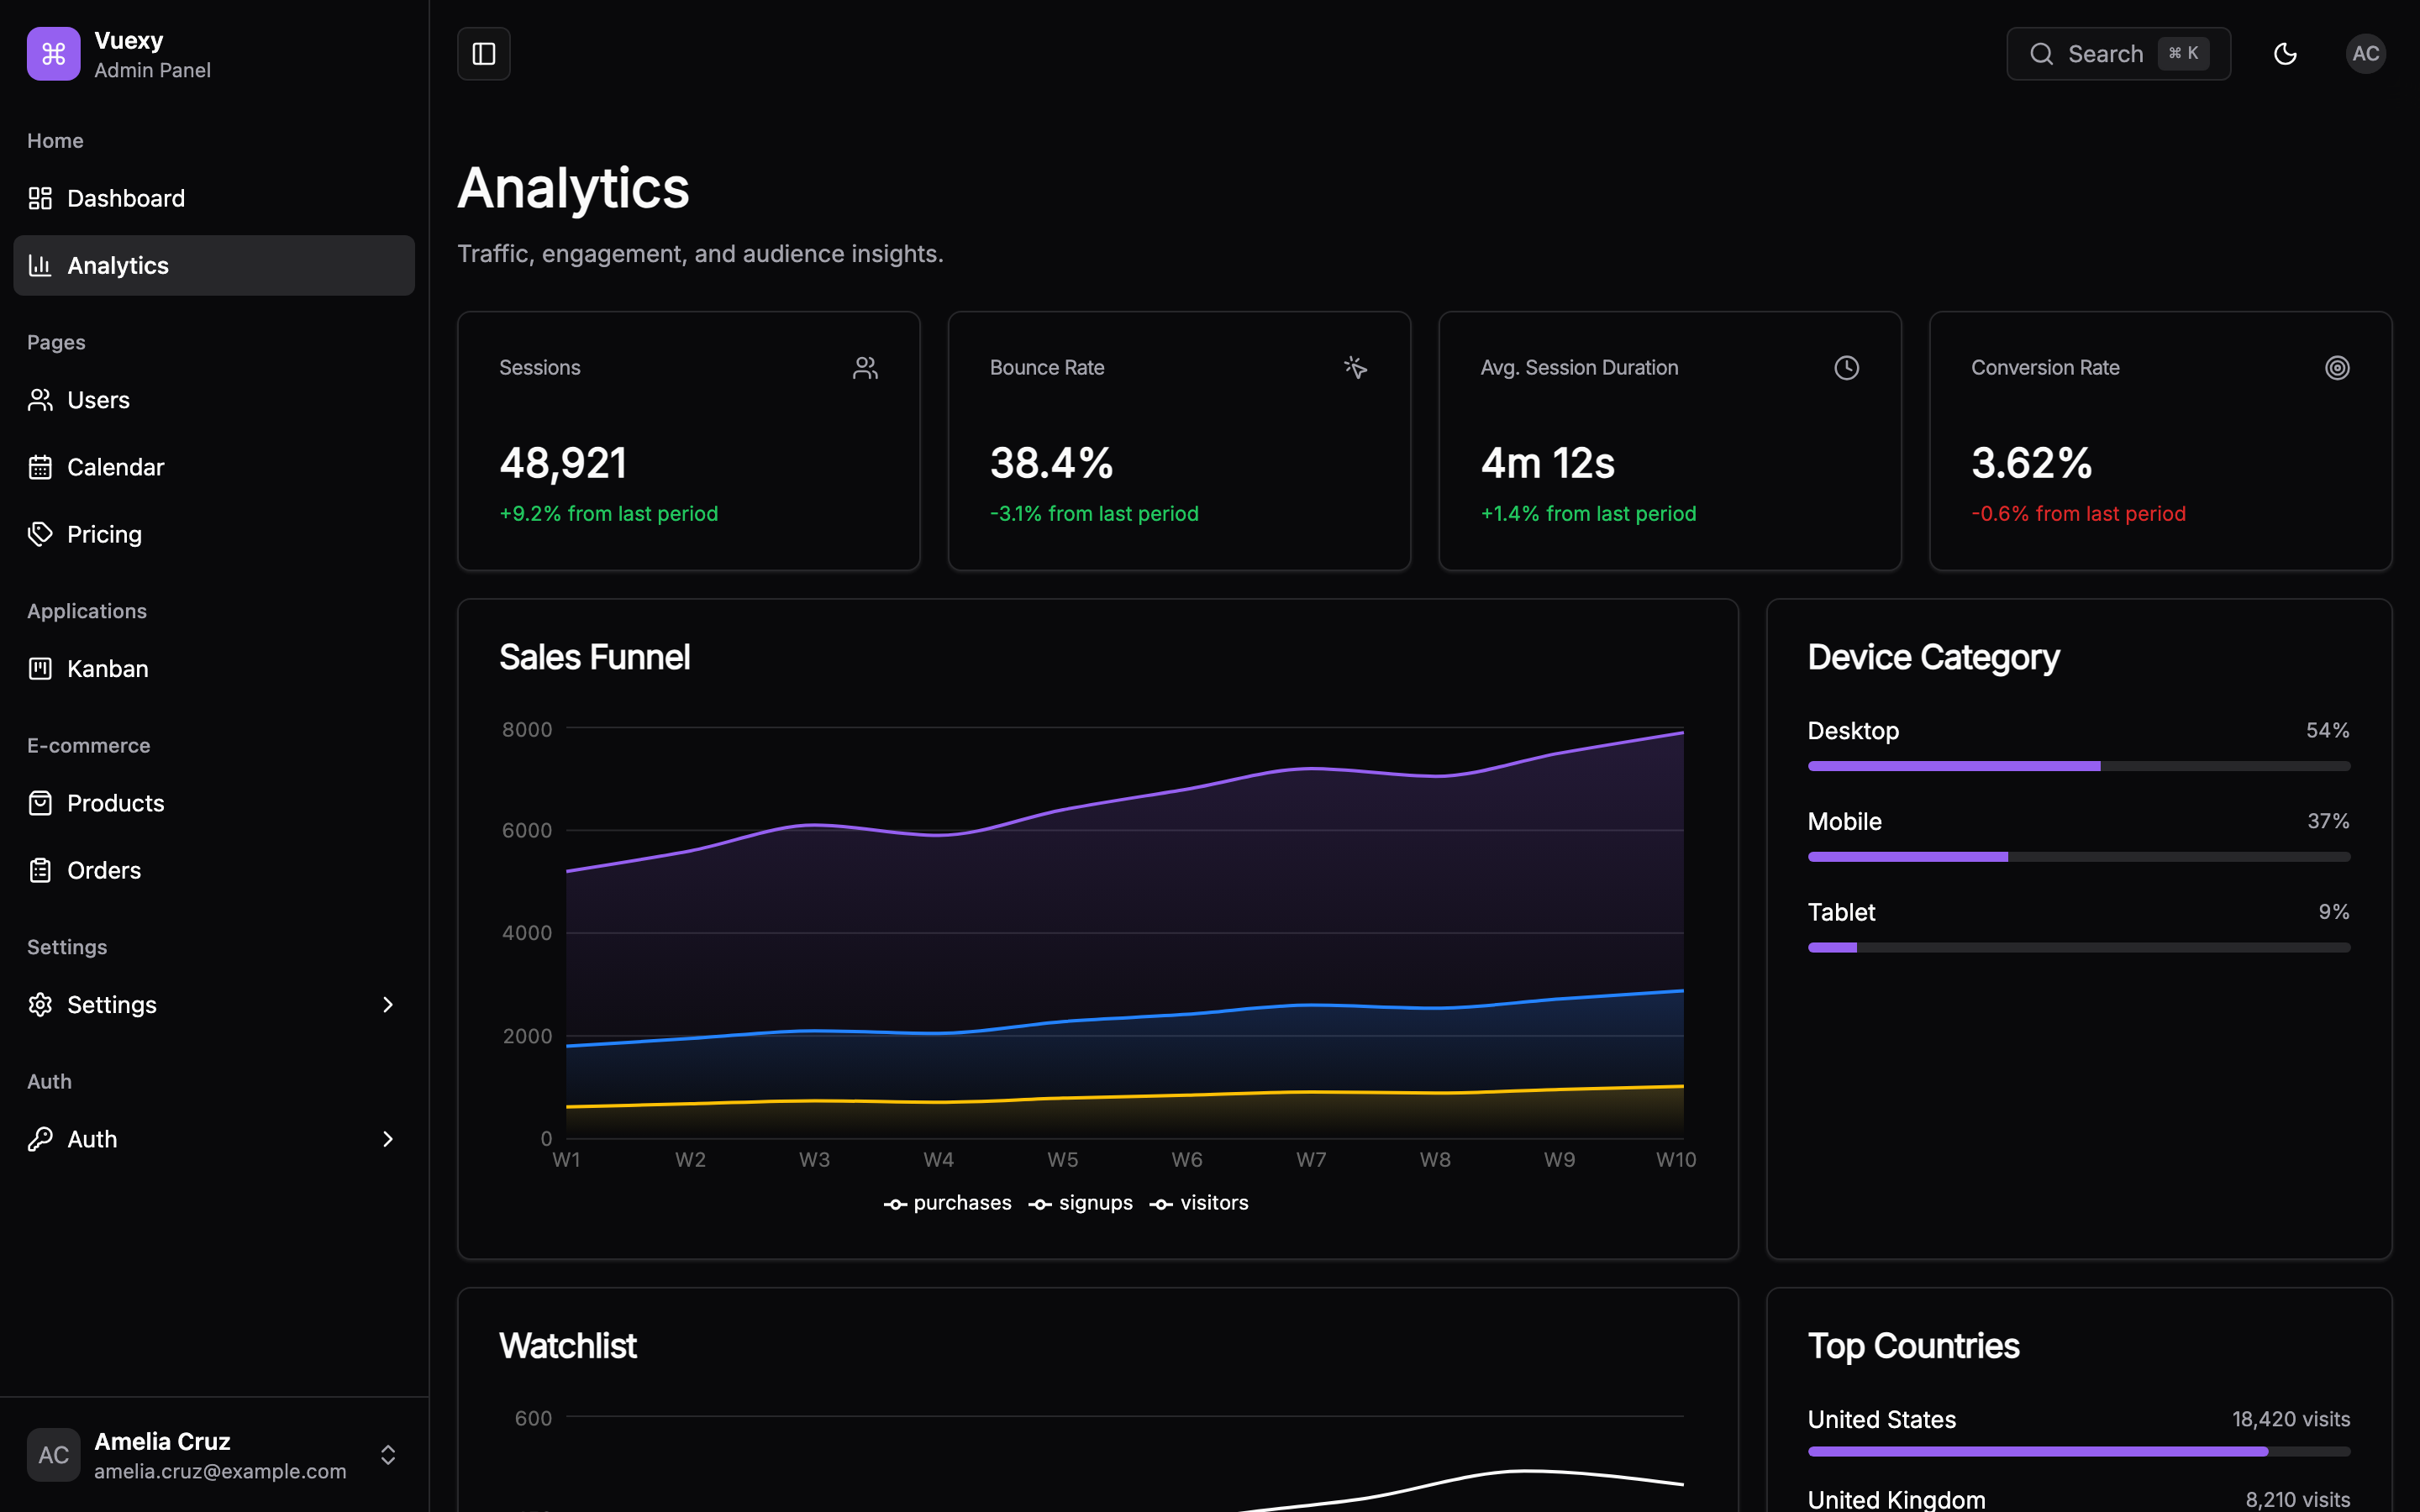Click the Sales Funnel heading
Image resolution: width=2420 pixels, height=1512 pixels.
click(594, 657)
